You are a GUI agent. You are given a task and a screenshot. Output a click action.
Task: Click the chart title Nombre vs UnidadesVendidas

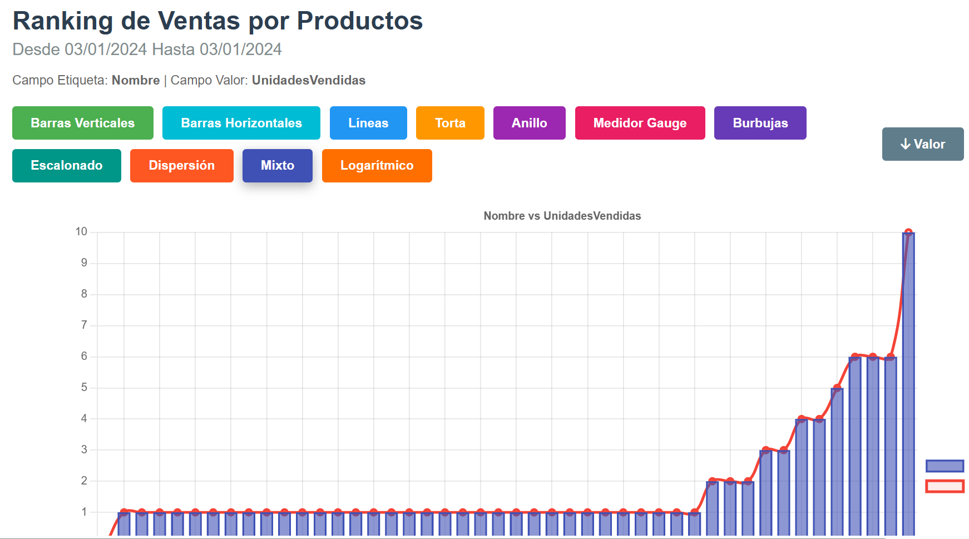[x=562, y=216]
